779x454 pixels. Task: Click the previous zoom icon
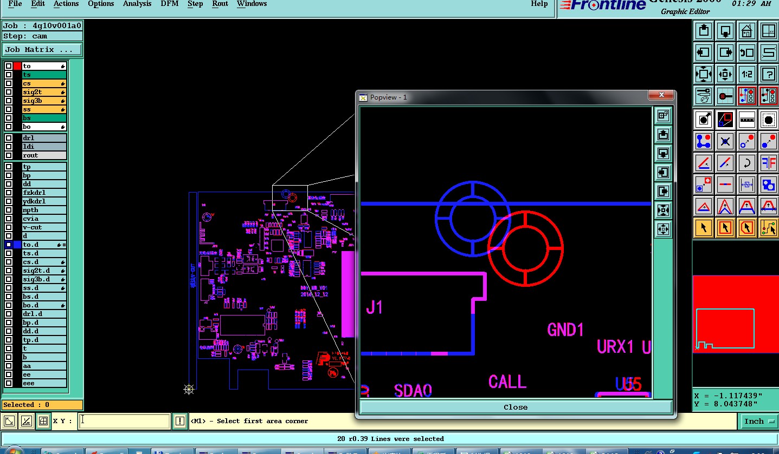click(747, 52)
